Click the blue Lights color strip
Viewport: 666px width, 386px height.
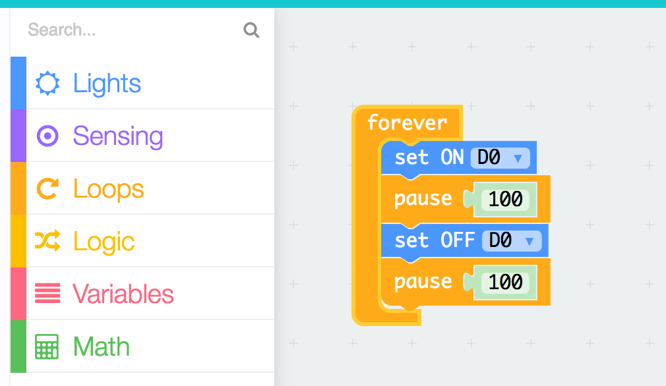coord(18,82)
